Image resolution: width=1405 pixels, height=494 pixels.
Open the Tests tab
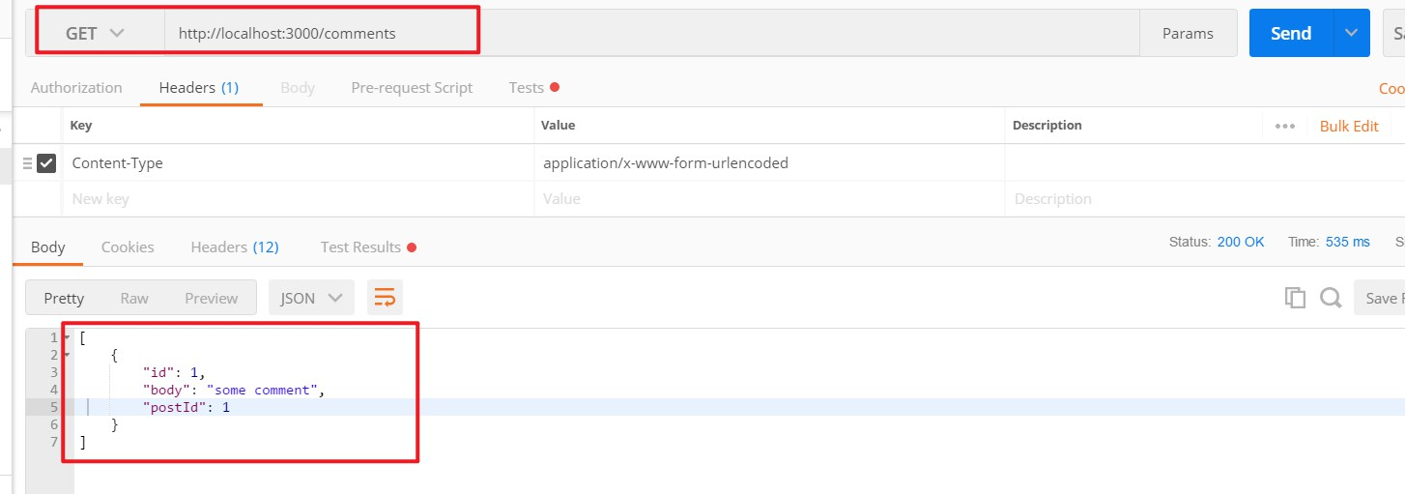(x=533, y=87)
